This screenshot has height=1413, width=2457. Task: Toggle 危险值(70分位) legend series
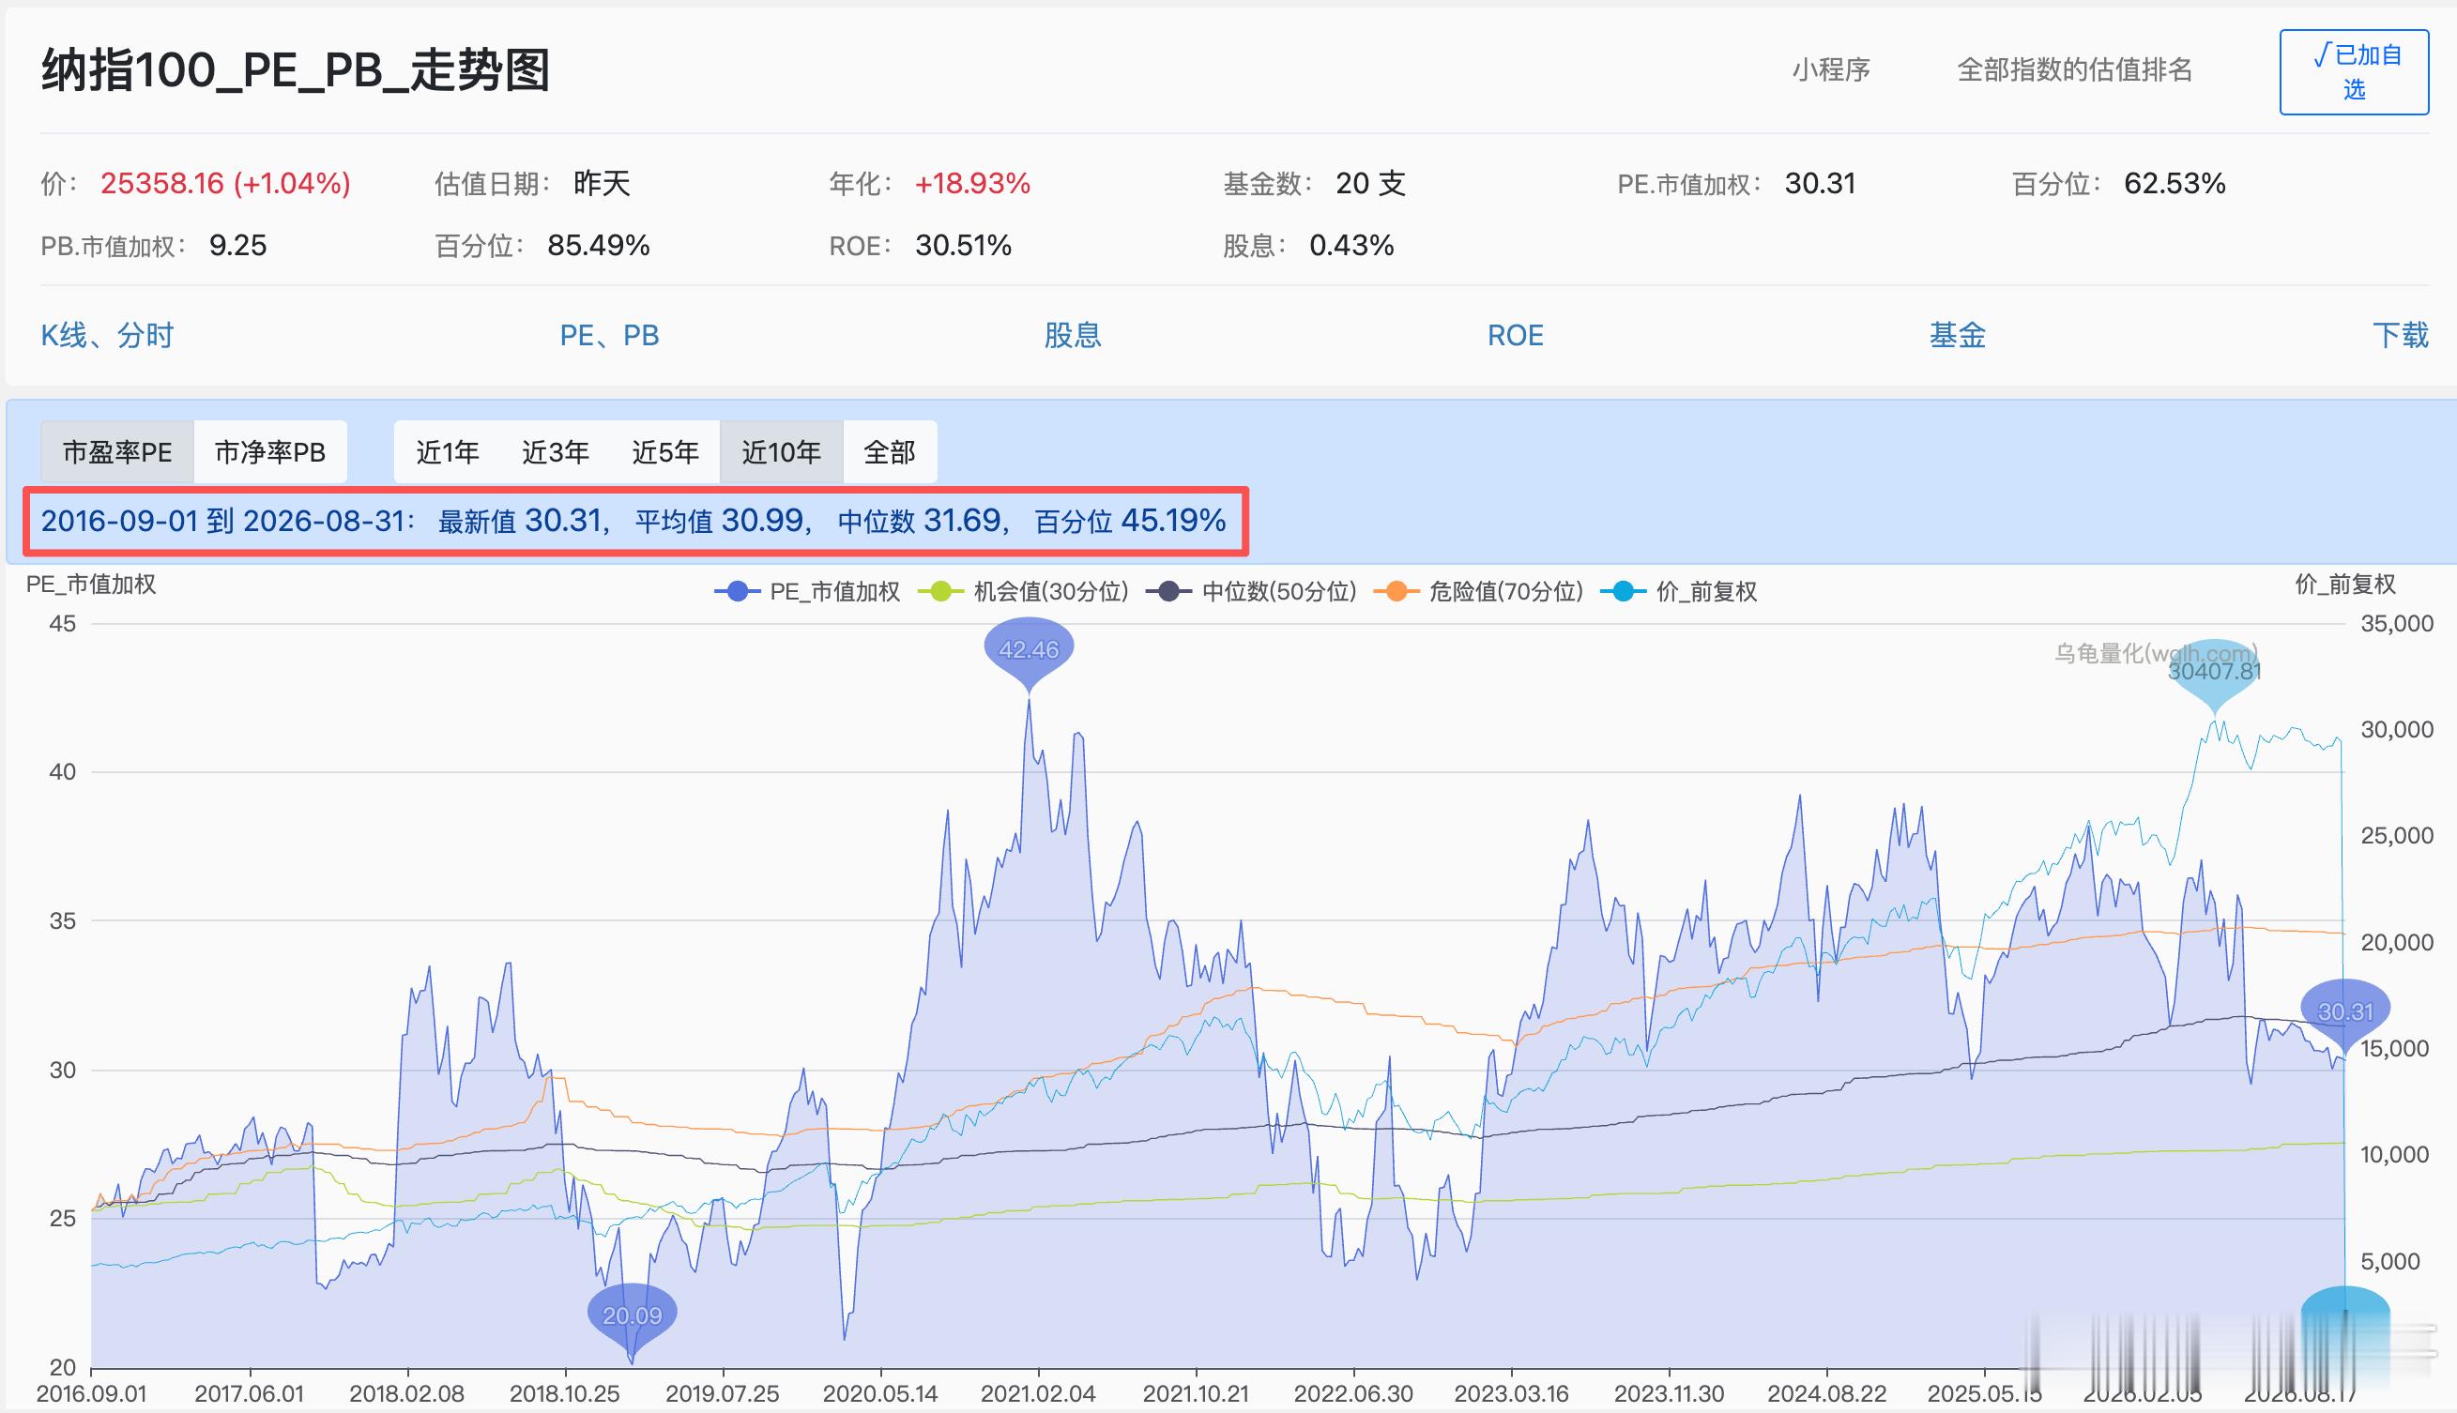click(x=1478, y=591)
